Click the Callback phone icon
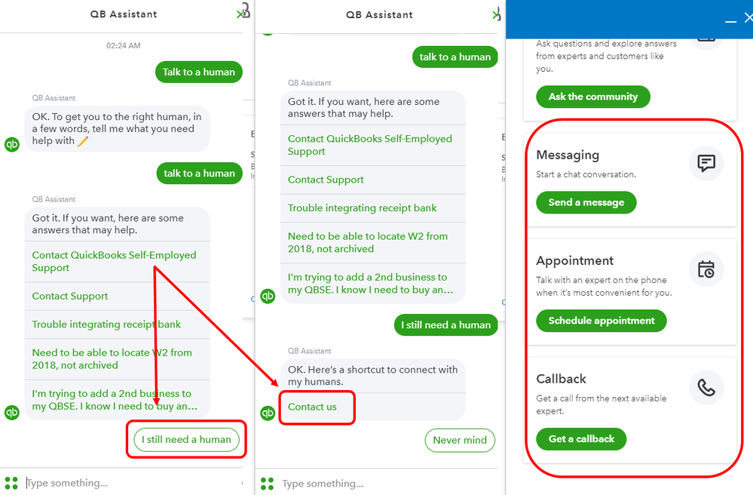This screenshot has height=495, width=753. click(x=706, y=387)
